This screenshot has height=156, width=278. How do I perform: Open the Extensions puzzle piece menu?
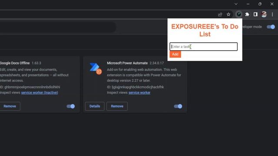[247, 14]
